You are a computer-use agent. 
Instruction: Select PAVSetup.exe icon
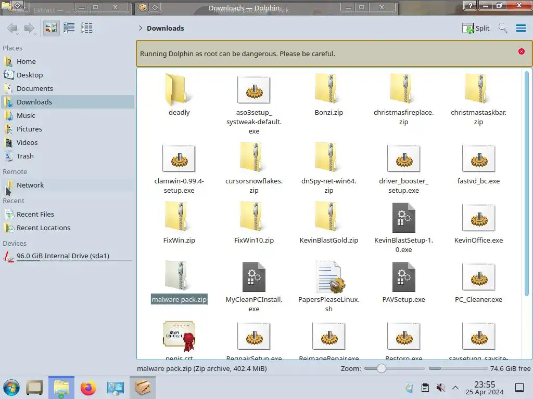(403, 277)
